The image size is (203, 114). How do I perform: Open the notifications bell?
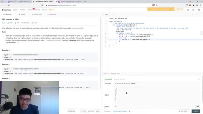pos(188,10)
